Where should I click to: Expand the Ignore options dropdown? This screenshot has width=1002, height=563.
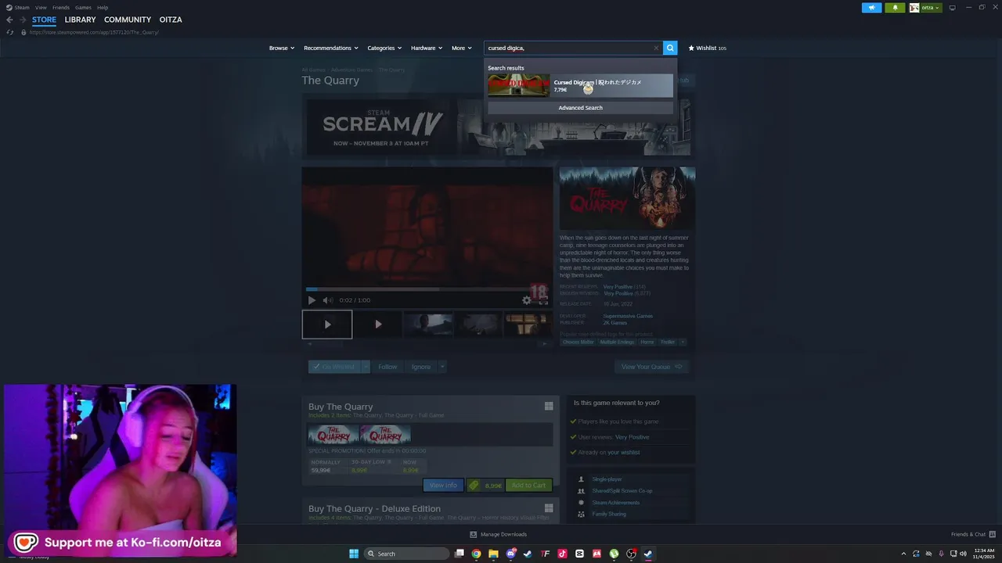click(442, 367)
